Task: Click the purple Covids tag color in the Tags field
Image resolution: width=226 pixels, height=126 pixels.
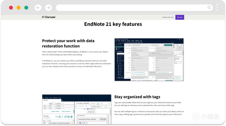Action: pos(88,109)
